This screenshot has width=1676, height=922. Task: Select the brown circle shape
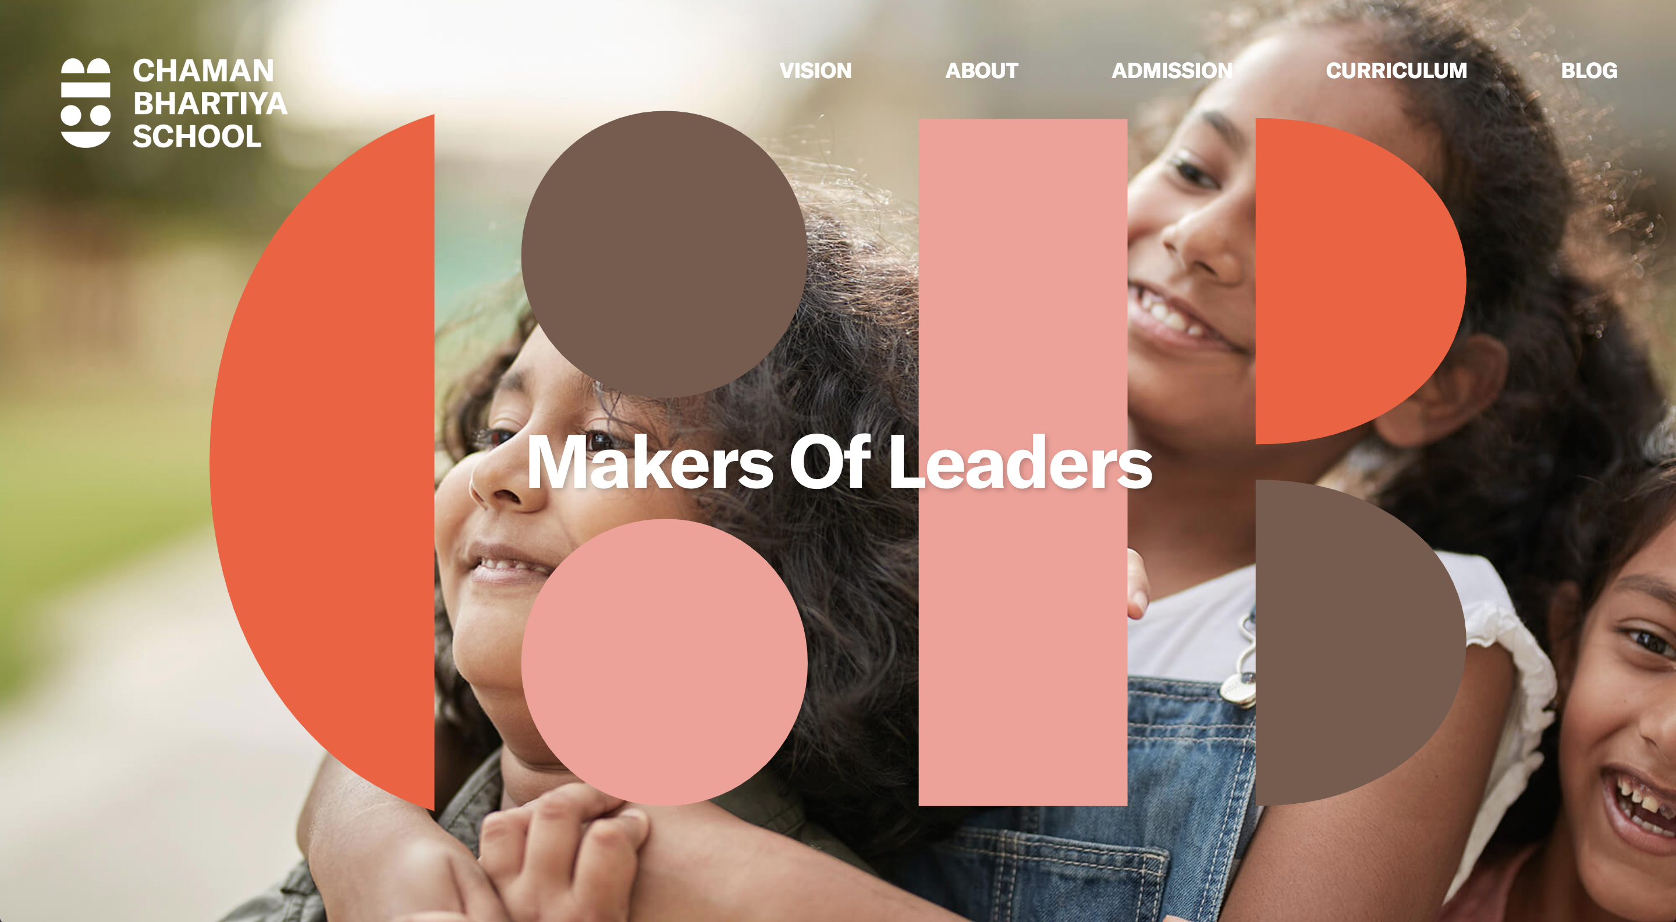coord(664,254)
